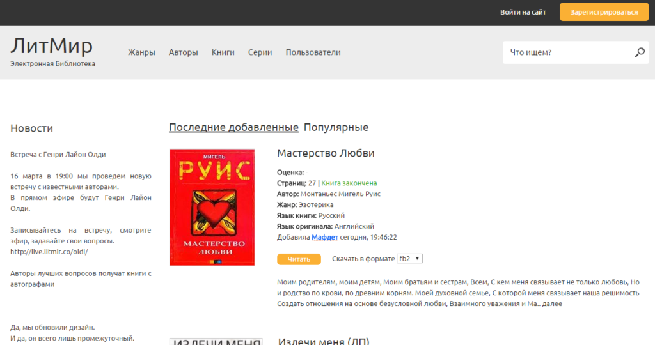Select the Последние добавленные tab
Image resolution: width=655 pixels, height=345 pixels.
tap(233, 127)
